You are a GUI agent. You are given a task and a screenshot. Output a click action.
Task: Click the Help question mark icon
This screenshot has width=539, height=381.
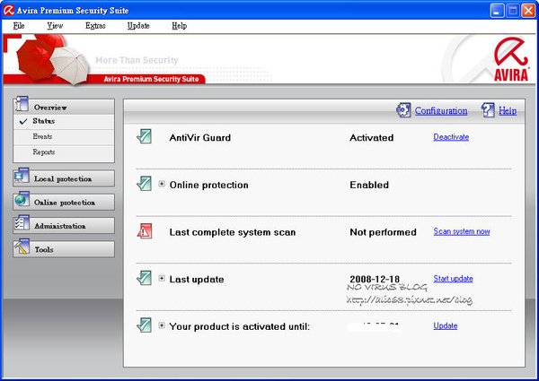(x=488, y=110)
